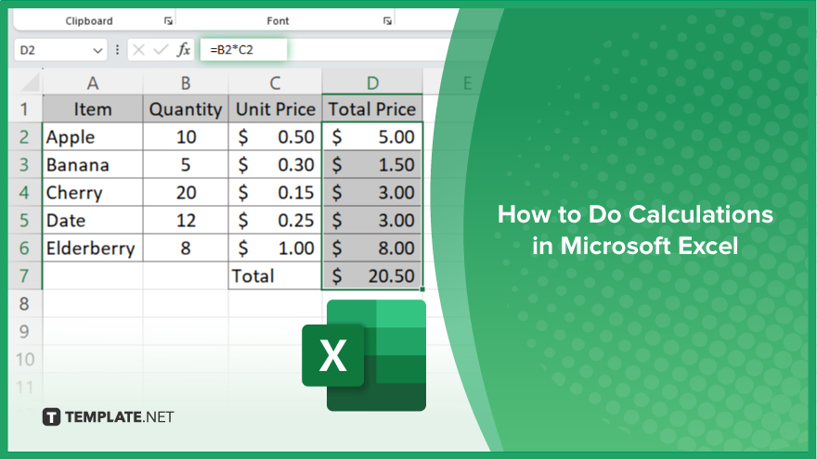817x459 pixels.
Task: Click the Insert Function fx icon
Action: (x=184, y=50)
